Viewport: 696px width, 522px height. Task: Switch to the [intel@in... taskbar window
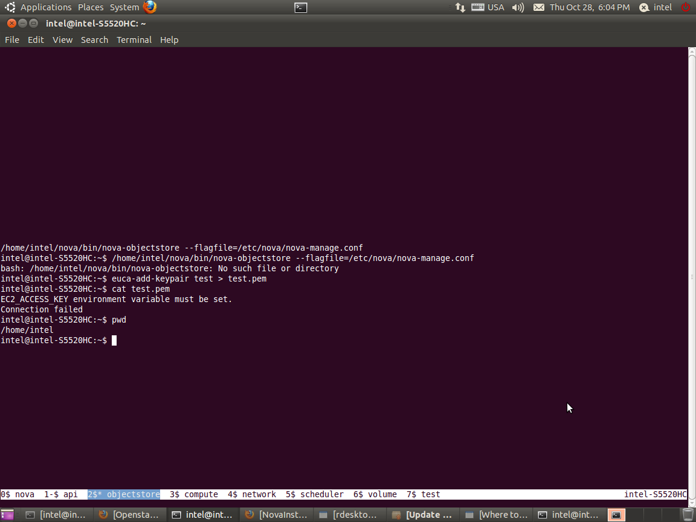coord(56,515)
